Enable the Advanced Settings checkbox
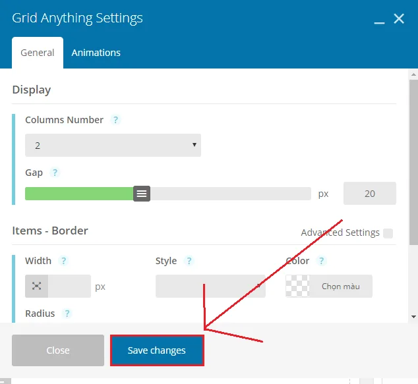 pos(388,233)
